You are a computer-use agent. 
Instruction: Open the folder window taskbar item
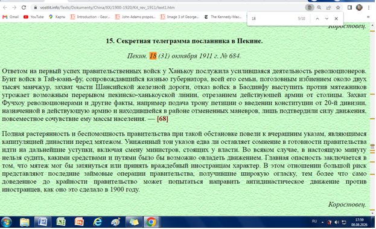[x=134, y=222]
